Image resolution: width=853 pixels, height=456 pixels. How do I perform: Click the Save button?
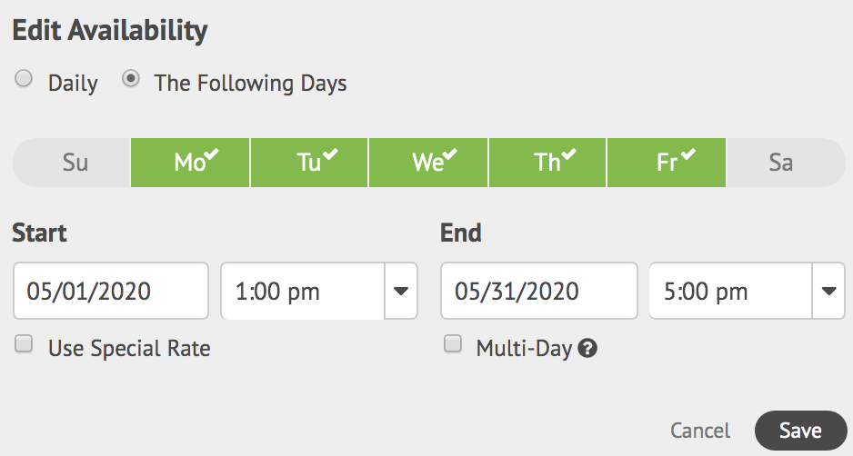801,431
